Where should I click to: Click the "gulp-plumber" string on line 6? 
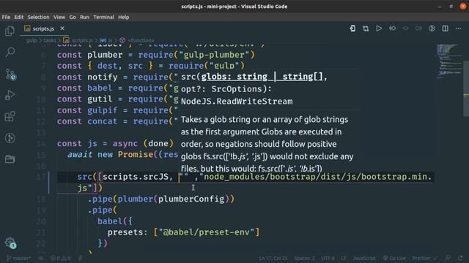coord(214,55)
